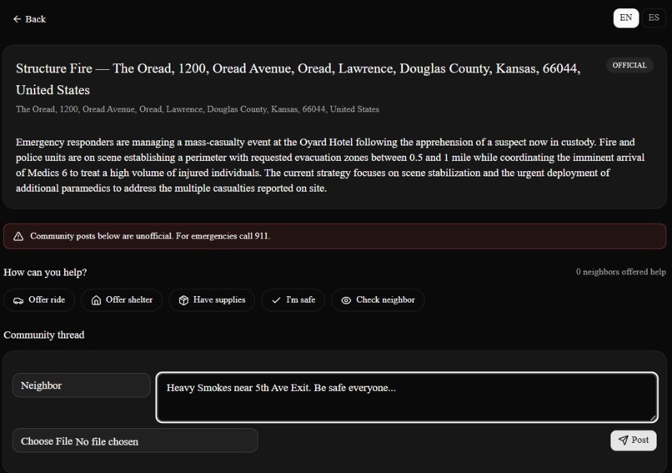Viewport: 672px width, 473px height.
Task: Click the eye icon on Check neighbor
Action: [x=346, y=300]
